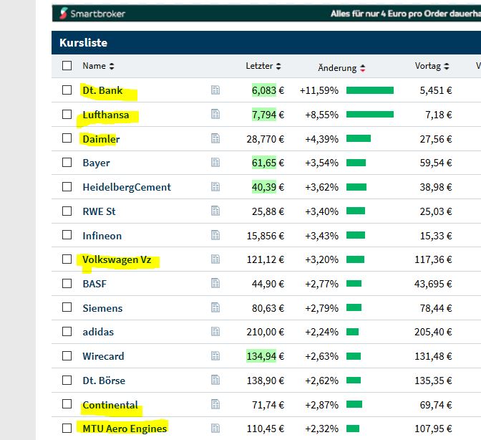The image size is (481, 440).
Task: Toggle sorting on the Änderung column
Action: click(x=341, y=68)
